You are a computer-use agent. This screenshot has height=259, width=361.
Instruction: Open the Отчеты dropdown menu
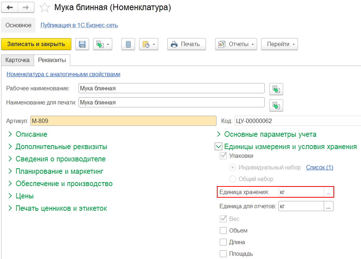pyautogui.click(x=236, y=44)
